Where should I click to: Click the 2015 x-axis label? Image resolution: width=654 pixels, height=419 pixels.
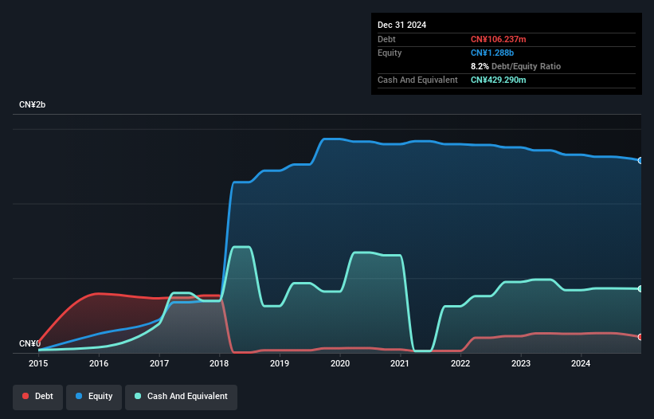pos(38,363)
